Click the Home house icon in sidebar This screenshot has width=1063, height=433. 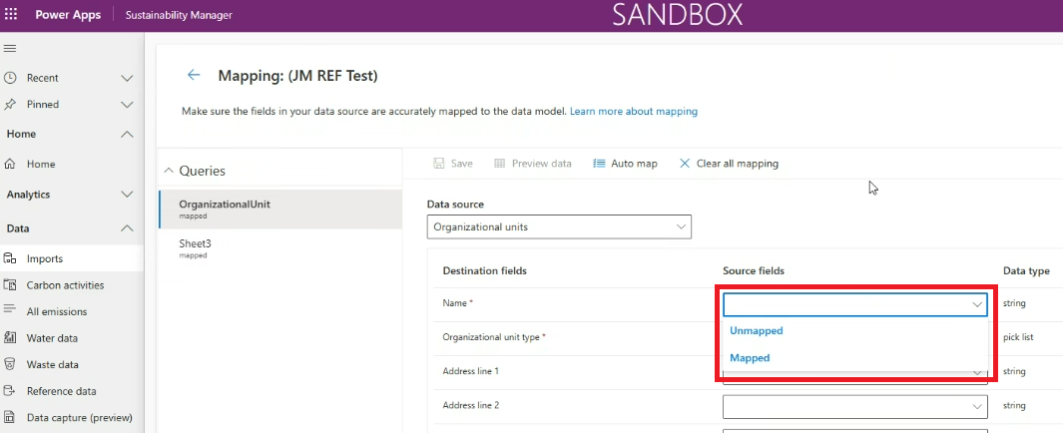[x=10, y=164]
